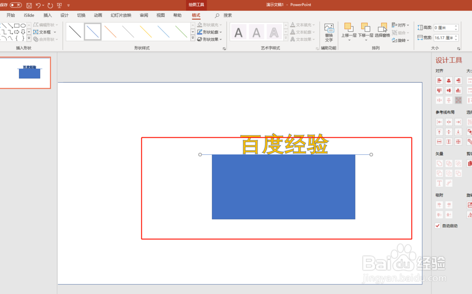Select the blue rectangle on slide
Image resolution: width=472 pixels, height=294 pixels.
[283, 187]
